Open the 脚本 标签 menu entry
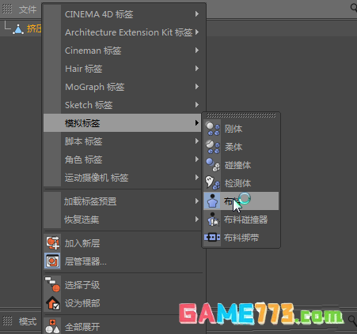 tap(123, 141)
